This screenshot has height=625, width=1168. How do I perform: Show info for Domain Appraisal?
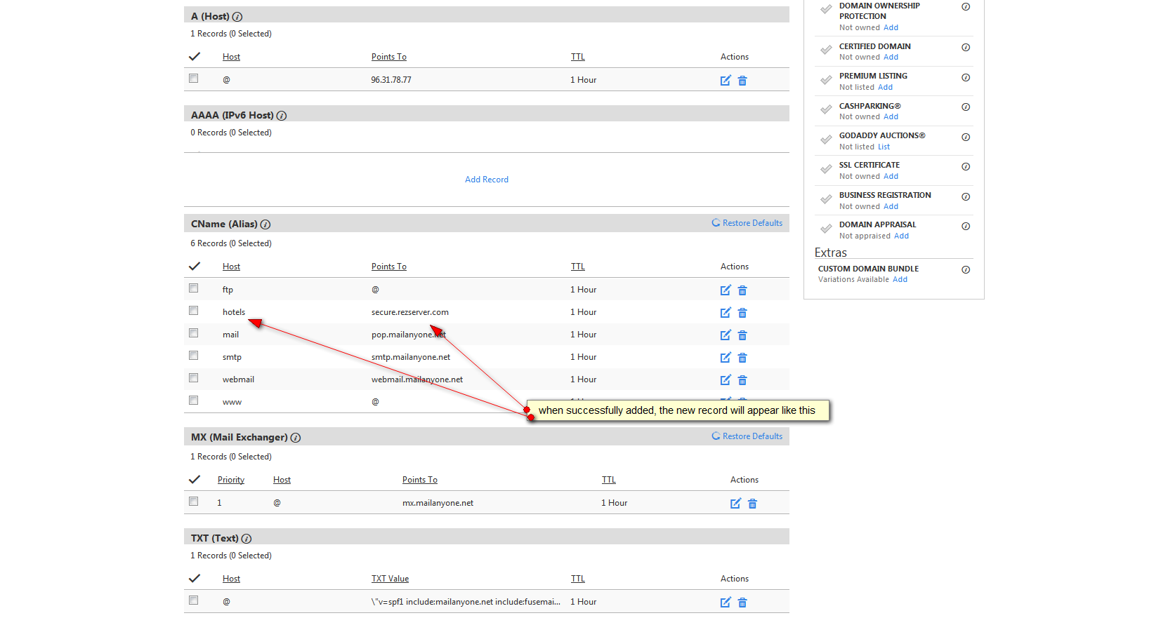click(966, 227)
